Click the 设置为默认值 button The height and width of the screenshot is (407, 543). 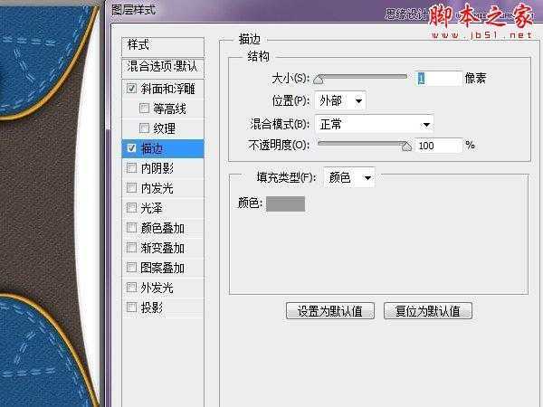329,311
